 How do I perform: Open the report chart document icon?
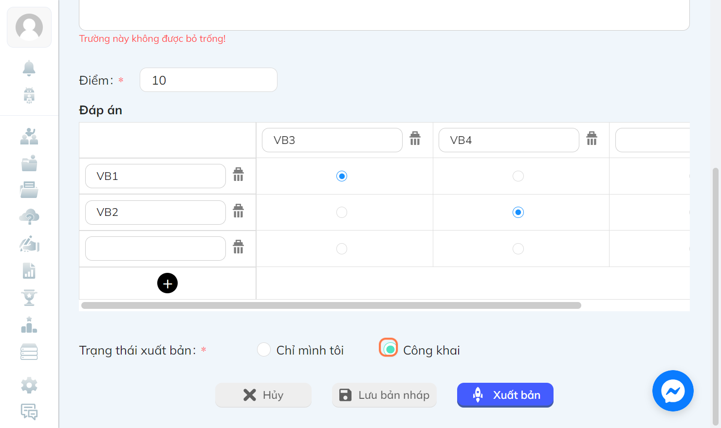[x=29, y=270]
